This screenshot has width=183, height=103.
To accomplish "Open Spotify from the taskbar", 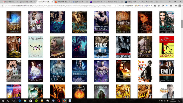I will (36, 101).
